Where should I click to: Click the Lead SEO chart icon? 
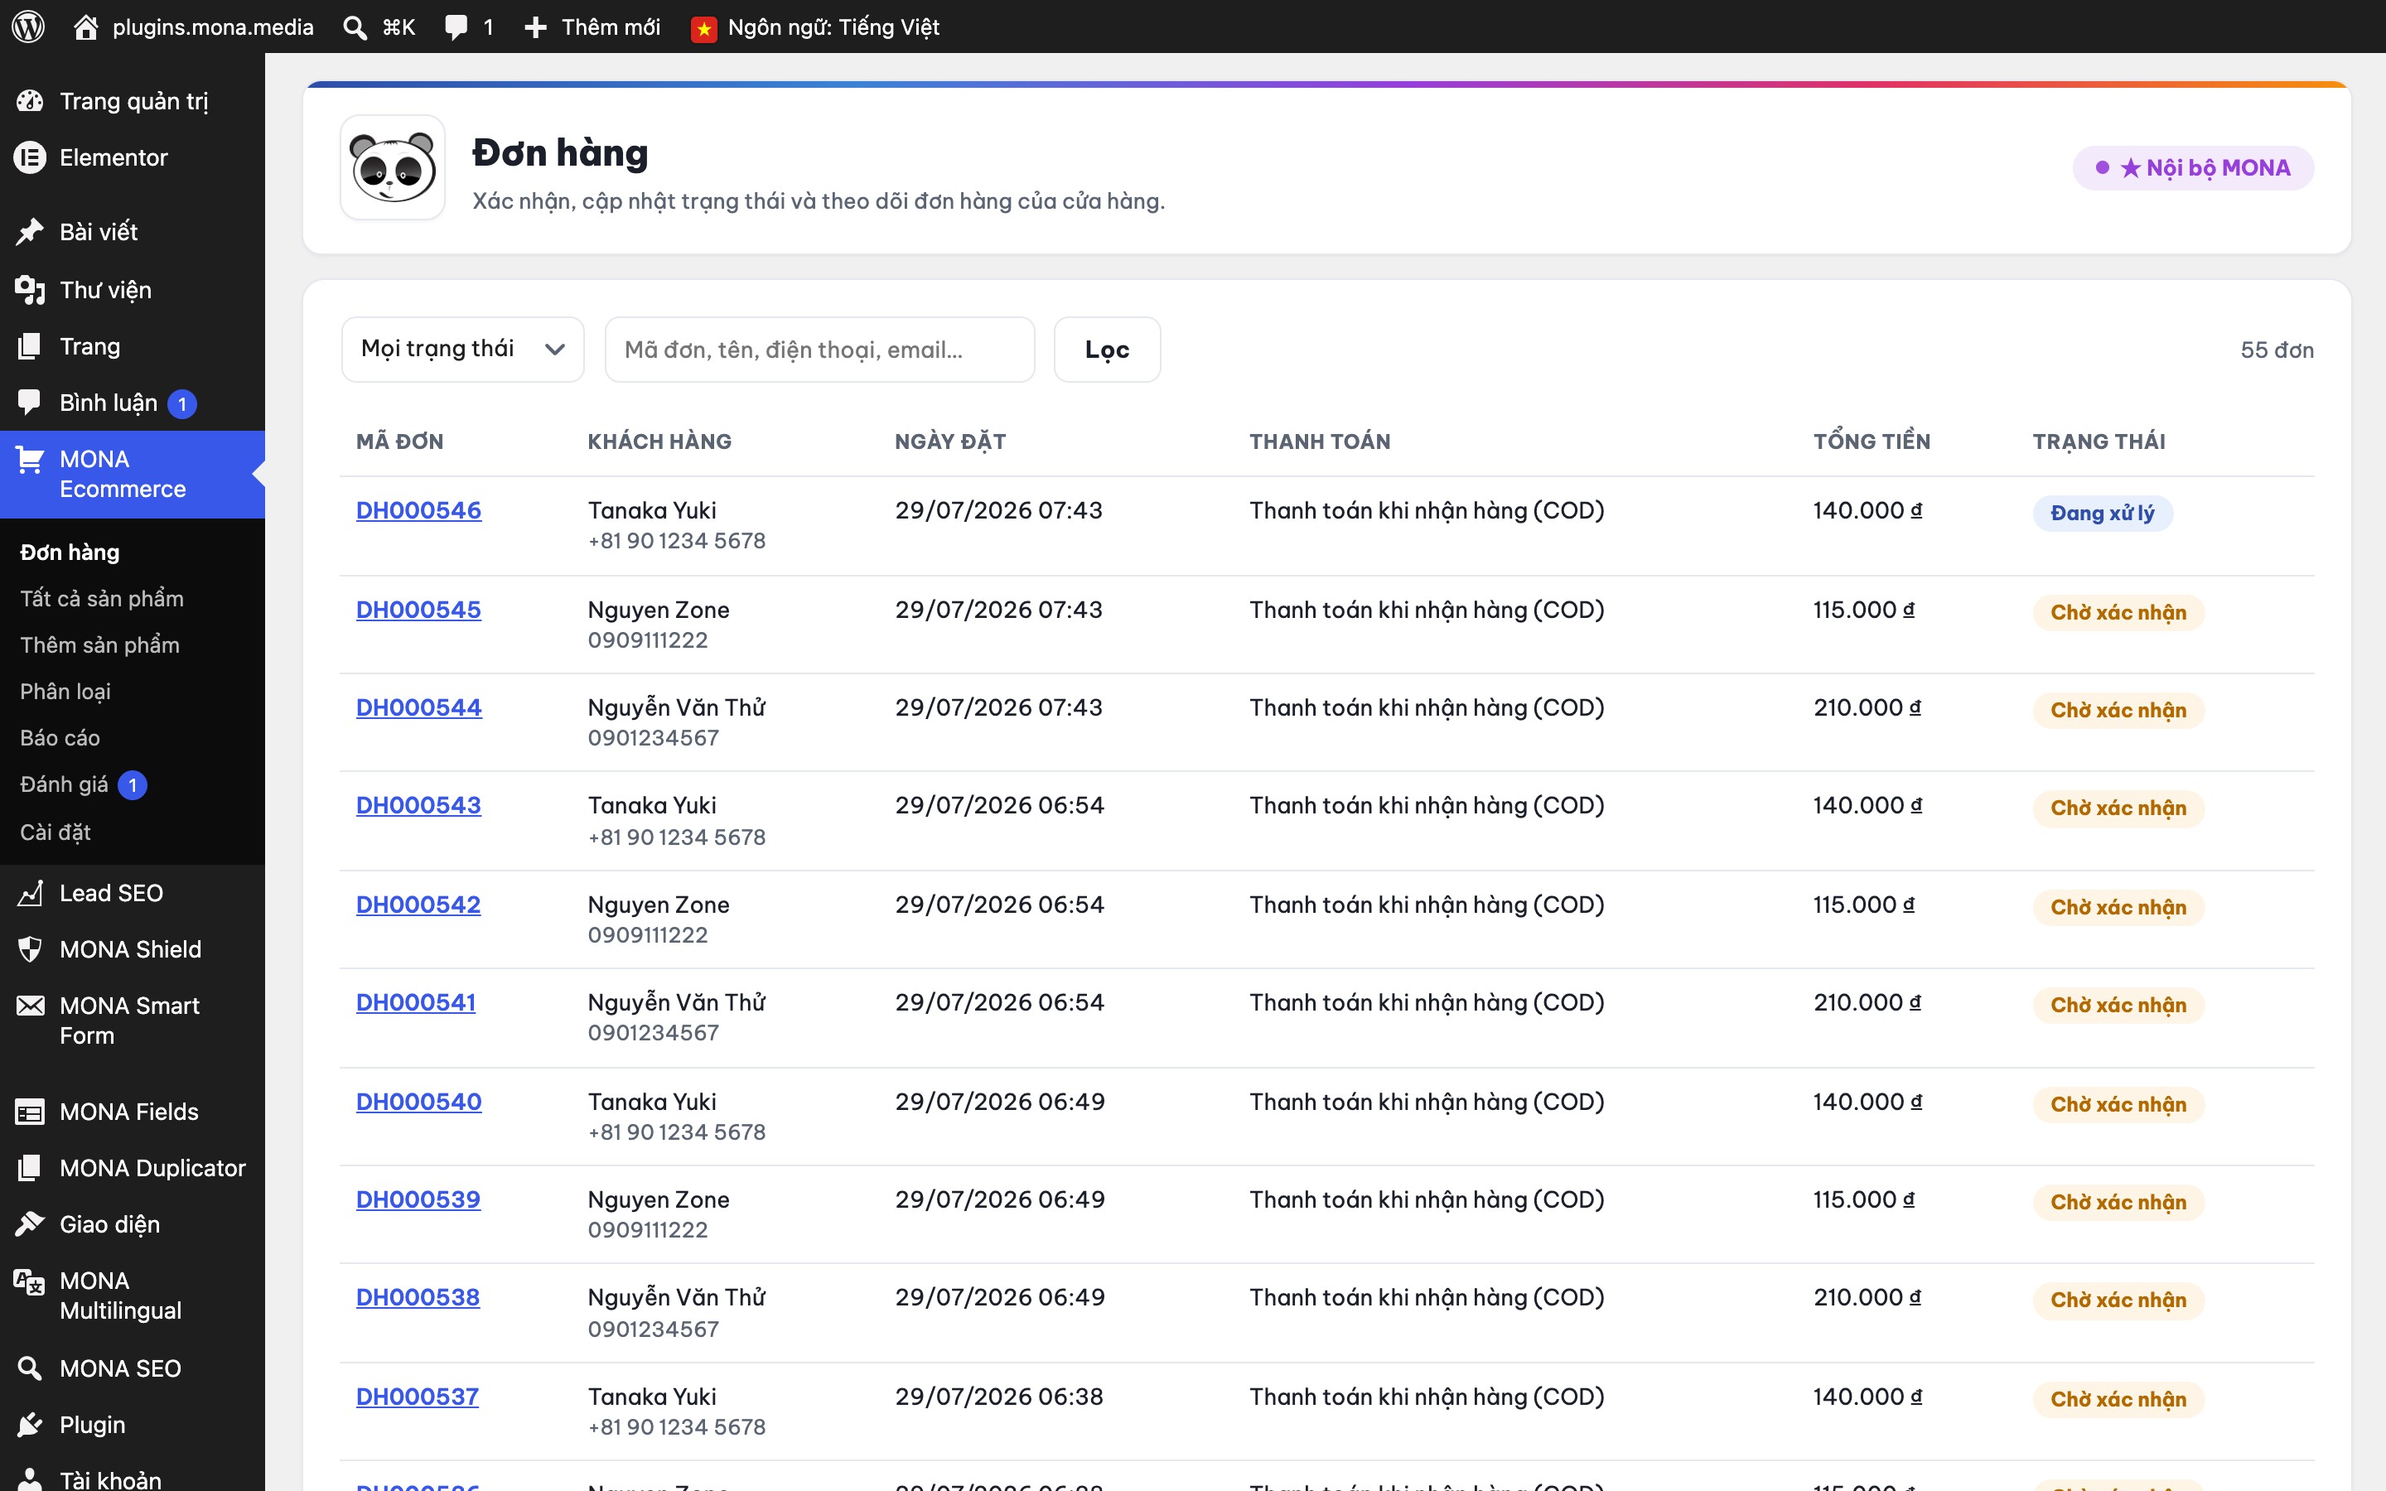pyautogui.click(x=30, y=894)
